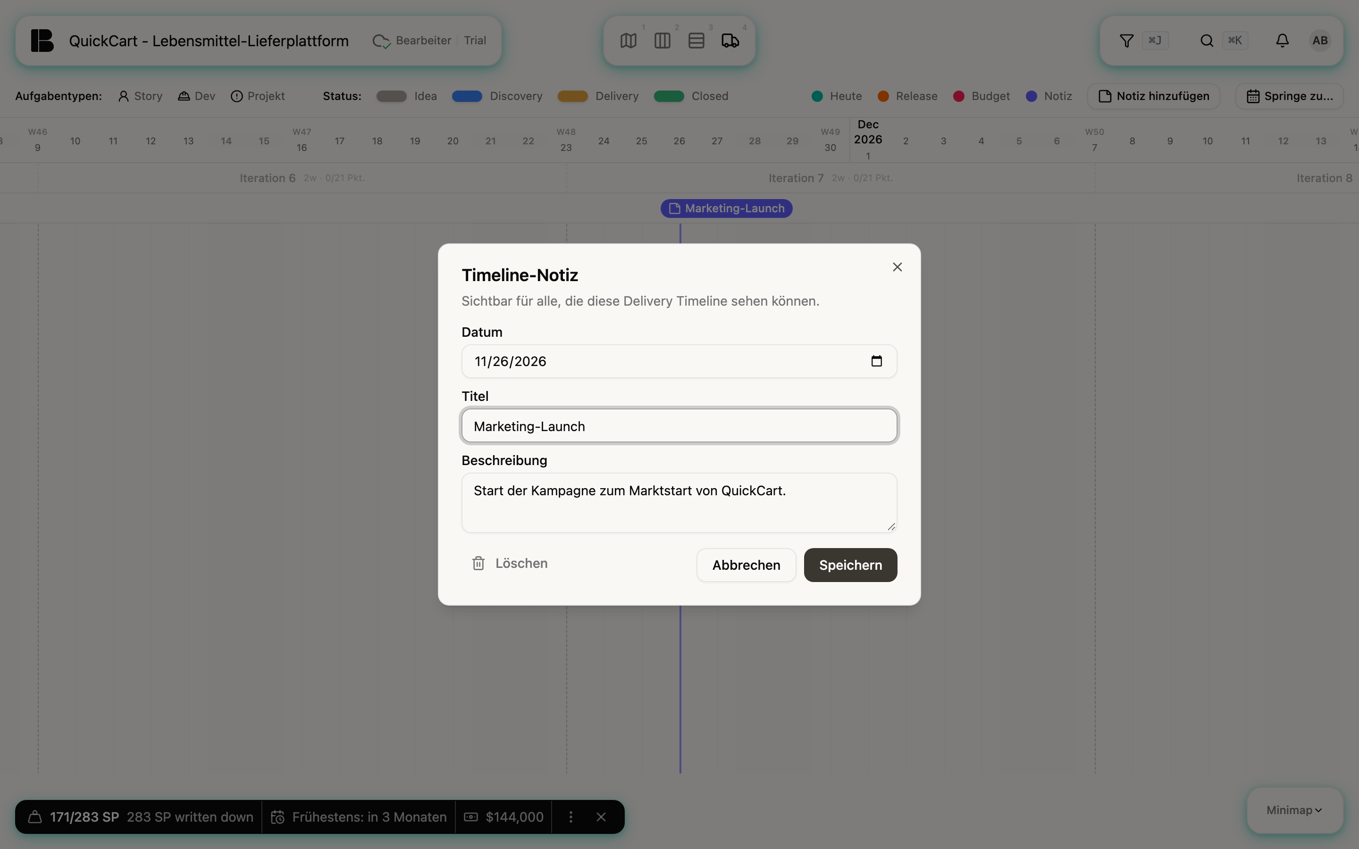This screenshot has height=849, width=1359.
Task: Click the cloud sync status icon
Action: point(381,41)
